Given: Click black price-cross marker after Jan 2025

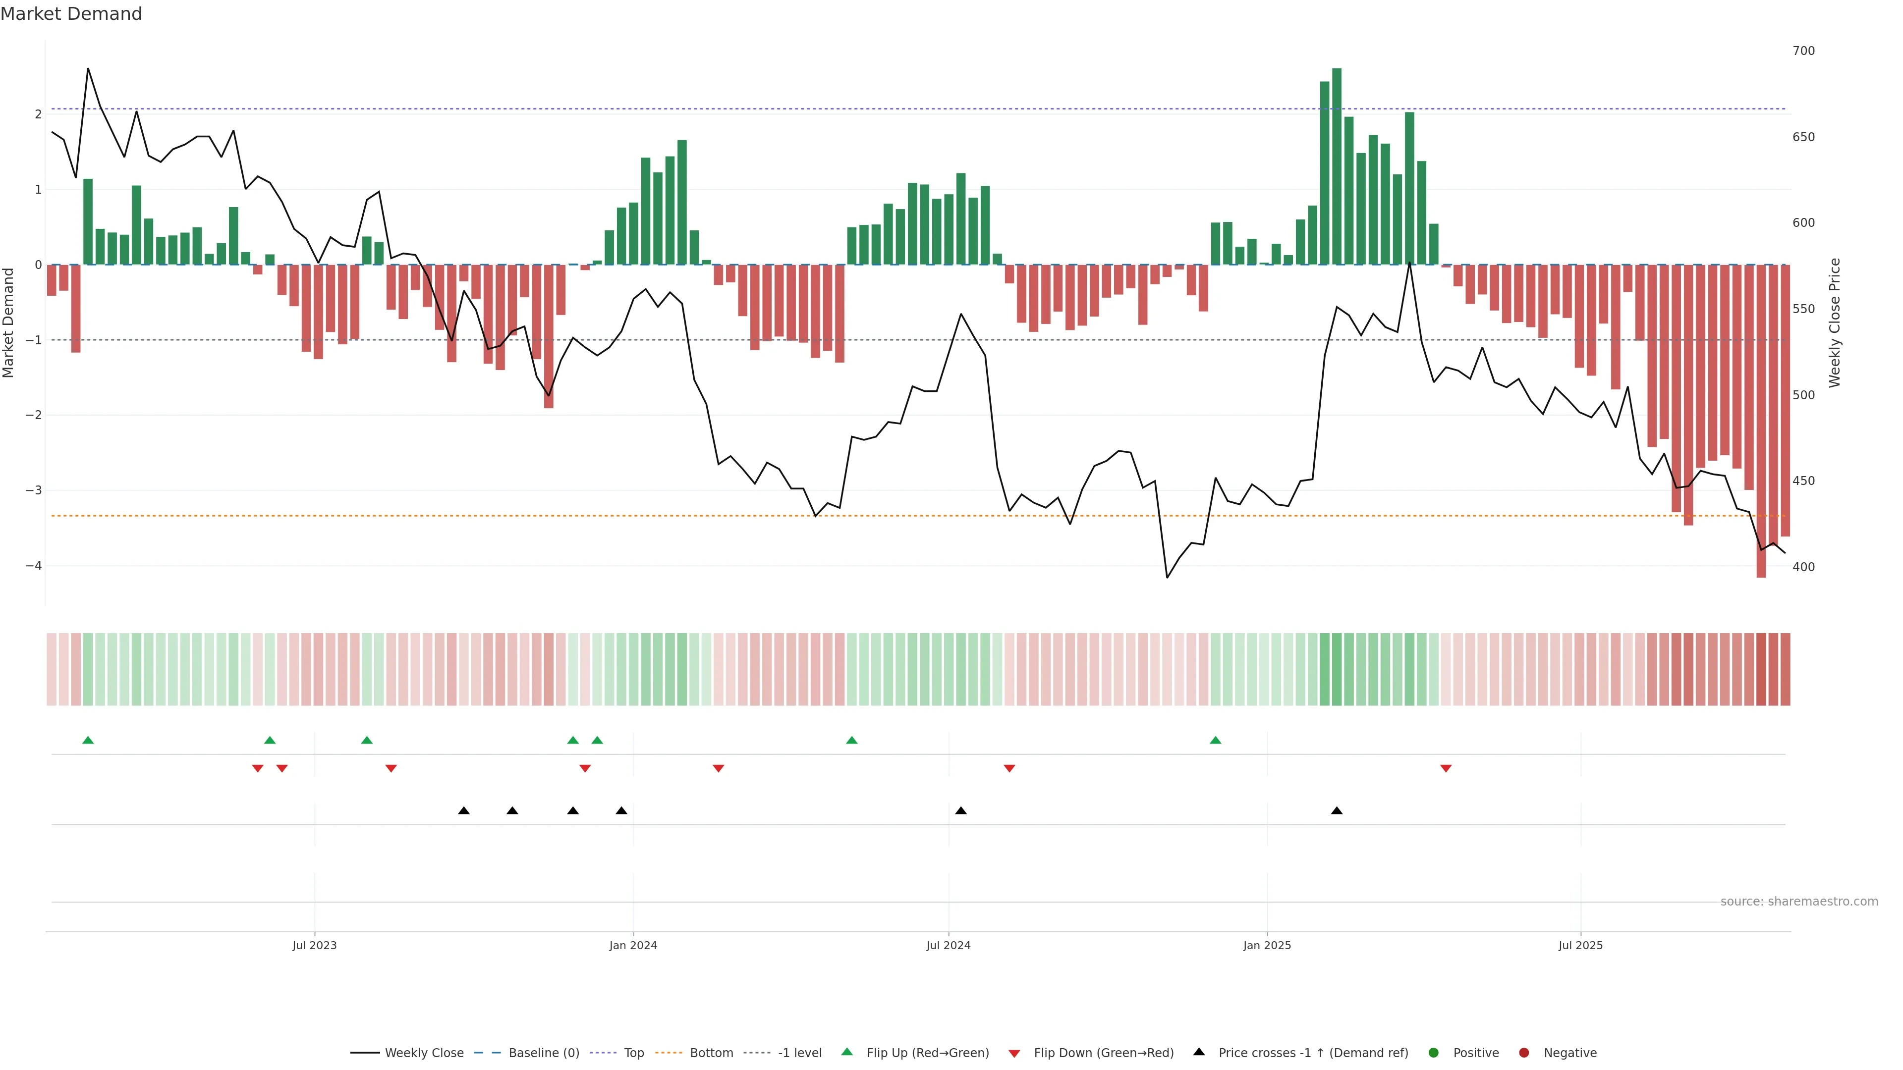Looking at the screenshot, I should (1337, 811).
